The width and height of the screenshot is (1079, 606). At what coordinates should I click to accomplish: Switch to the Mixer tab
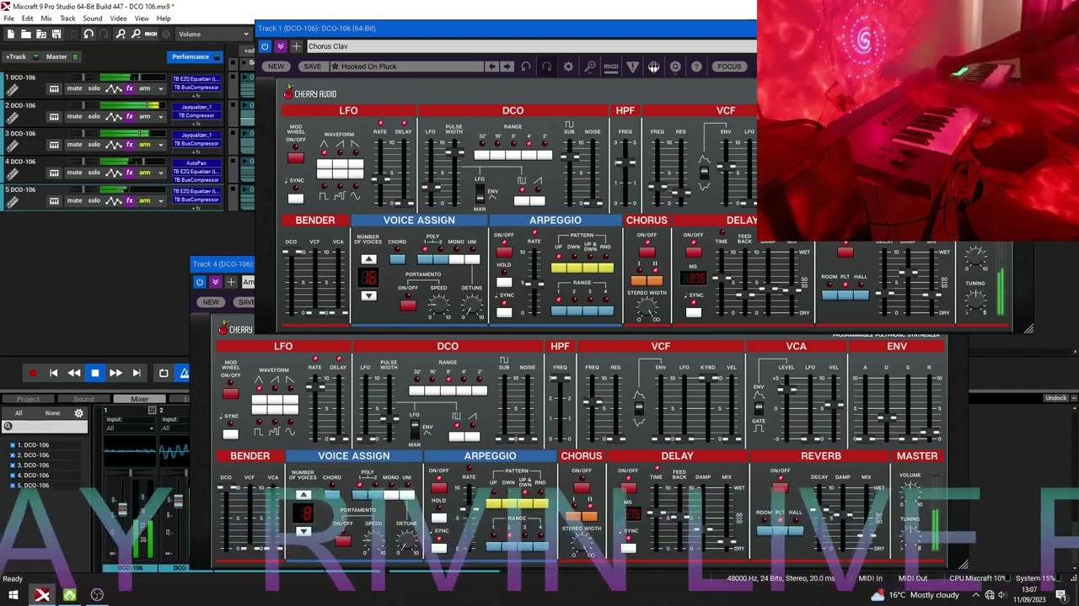[x=139, y=399]
